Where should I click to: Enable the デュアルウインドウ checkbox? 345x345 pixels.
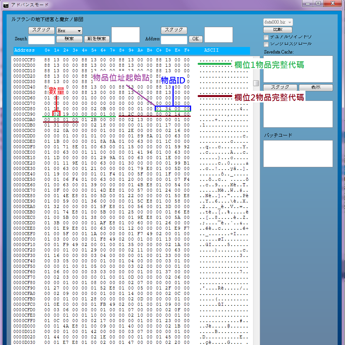266,37
